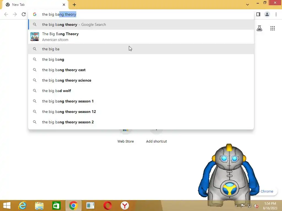Open the Chrome three-dot menu
Screen dimensions: 282x211
[276, 14]
